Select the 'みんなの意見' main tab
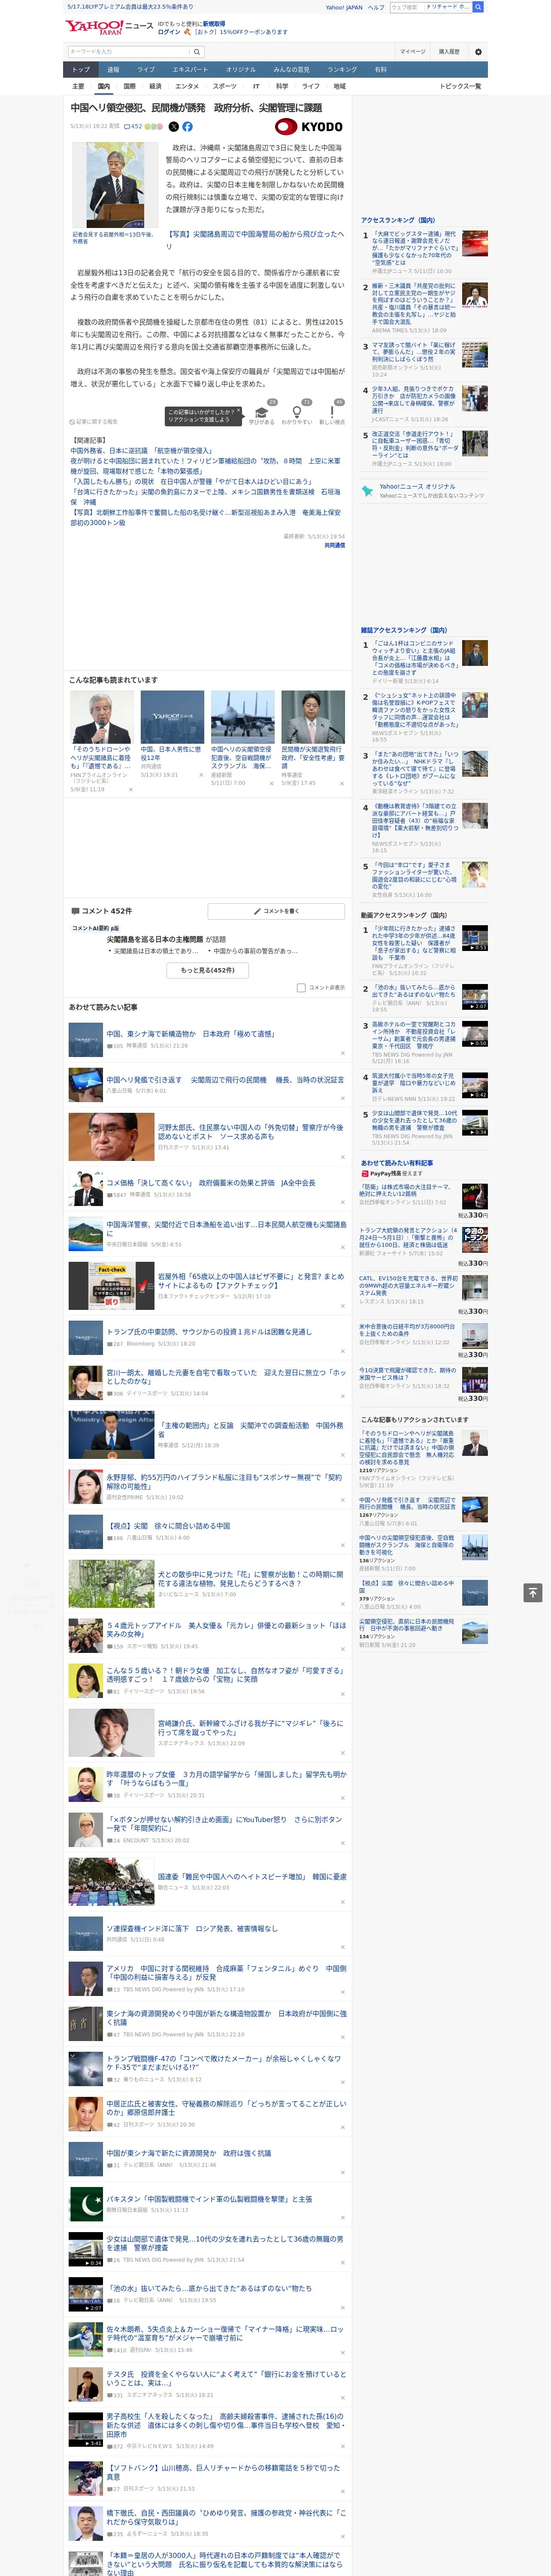 click(x=291, y=70)
